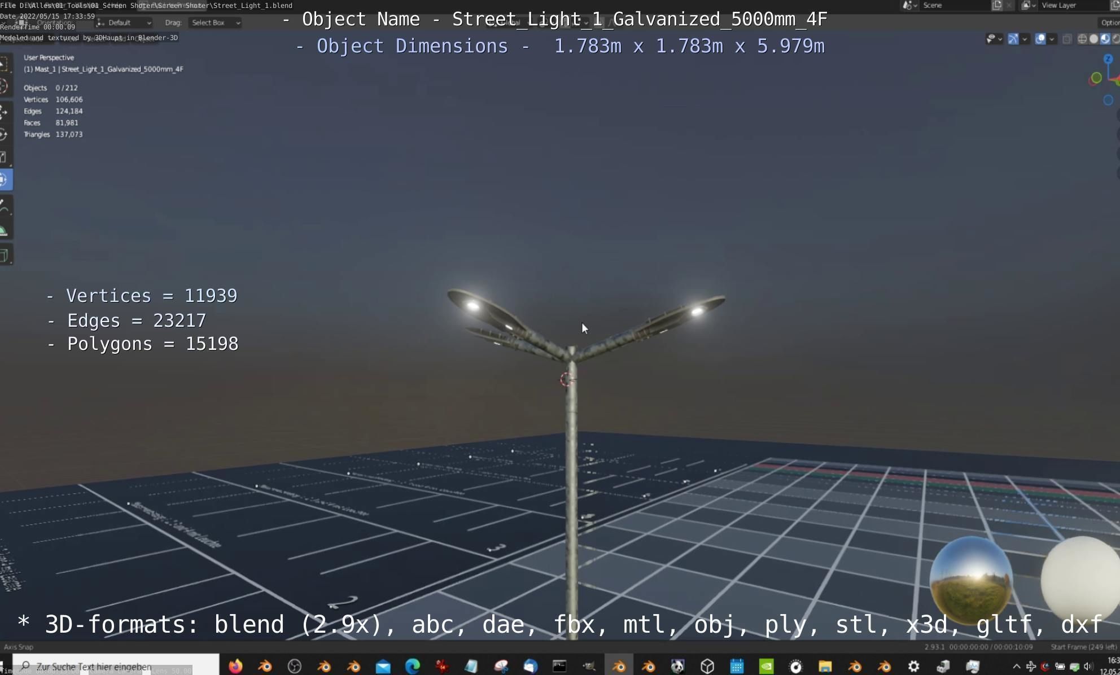This screenshot has height=675, width=1120.
Task: Open the View Layer browse dropdown
Action: click(x=1029, y=5)
